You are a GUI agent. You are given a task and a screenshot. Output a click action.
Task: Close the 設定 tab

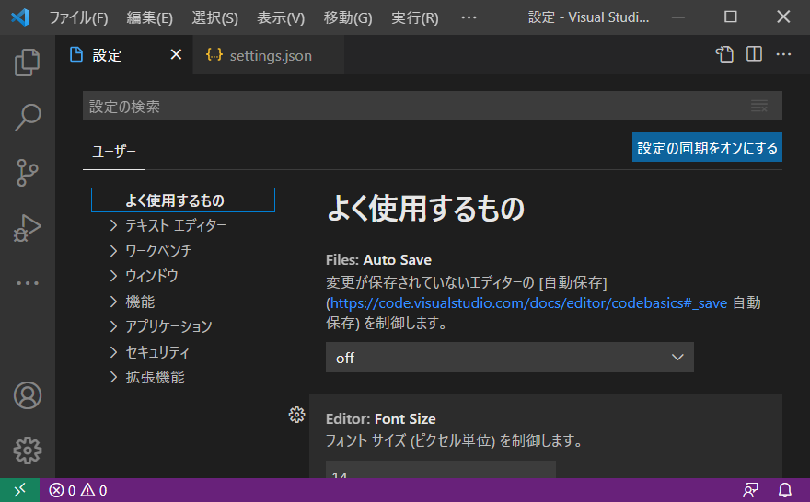pyautogui.click(x=176, y=54)
